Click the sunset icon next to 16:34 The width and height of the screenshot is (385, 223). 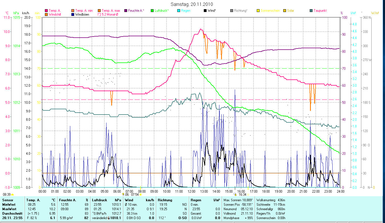[248, 195]
